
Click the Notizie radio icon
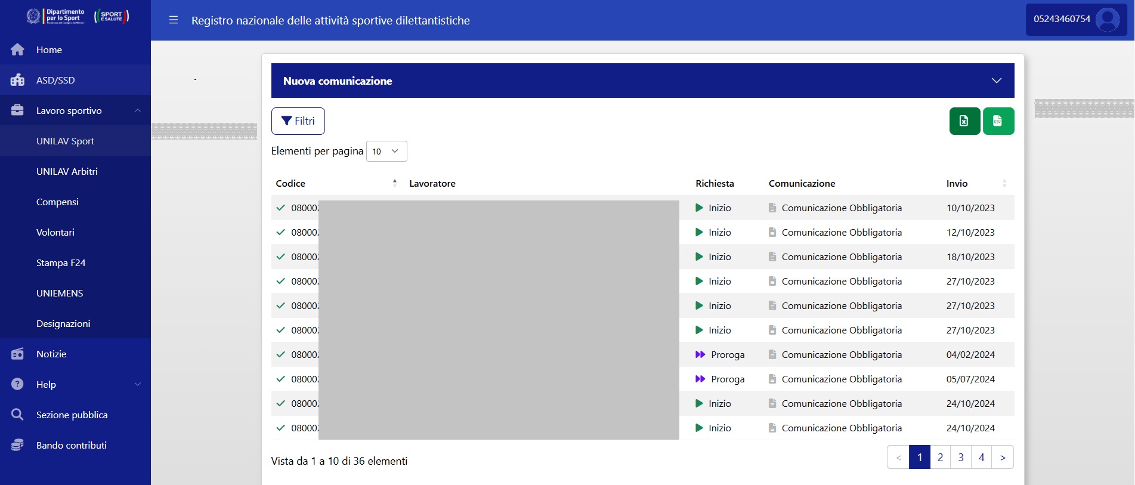pos(17,354)
